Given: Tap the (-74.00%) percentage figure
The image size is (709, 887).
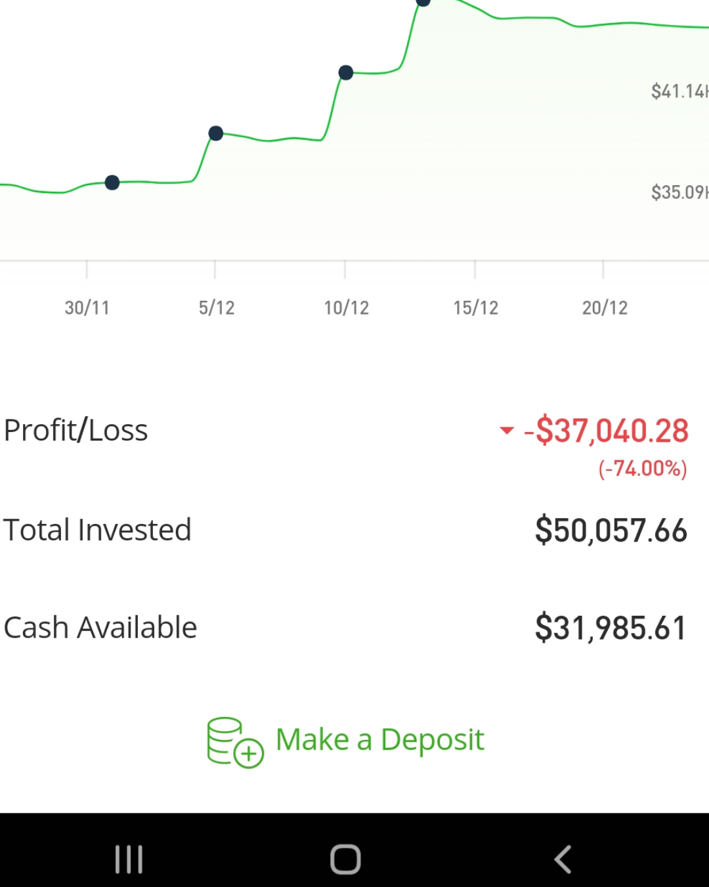Looking at the screenshot, I should pos(642,469).
